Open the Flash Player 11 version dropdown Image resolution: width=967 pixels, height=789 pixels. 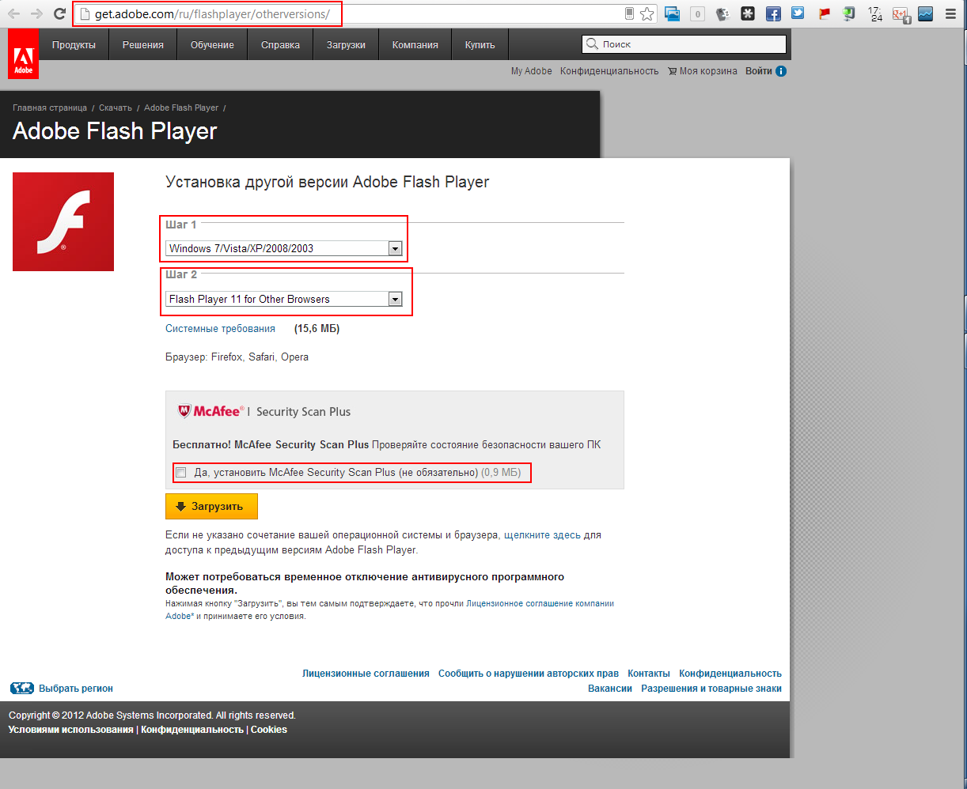coord(284,299)
